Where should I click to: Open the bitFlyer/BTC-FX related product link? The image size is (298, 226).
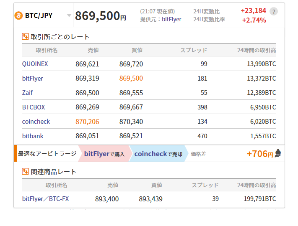pyautogui.click(x=45, y=199)
